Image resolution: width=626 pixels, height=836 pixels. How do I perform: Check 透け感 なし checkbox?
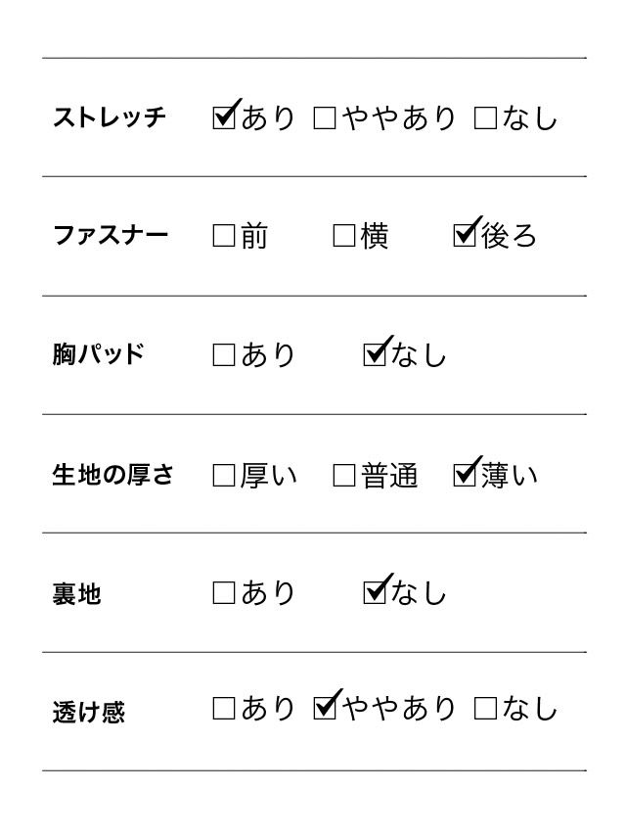pos(485,709)
